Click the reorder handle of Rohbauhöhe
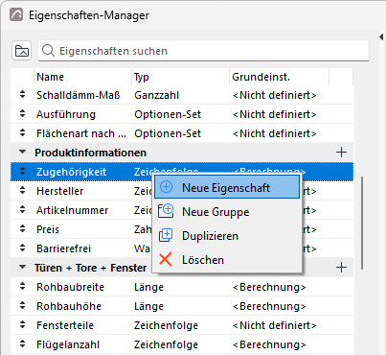Screen dimensions: 386x355 point(22,305)
